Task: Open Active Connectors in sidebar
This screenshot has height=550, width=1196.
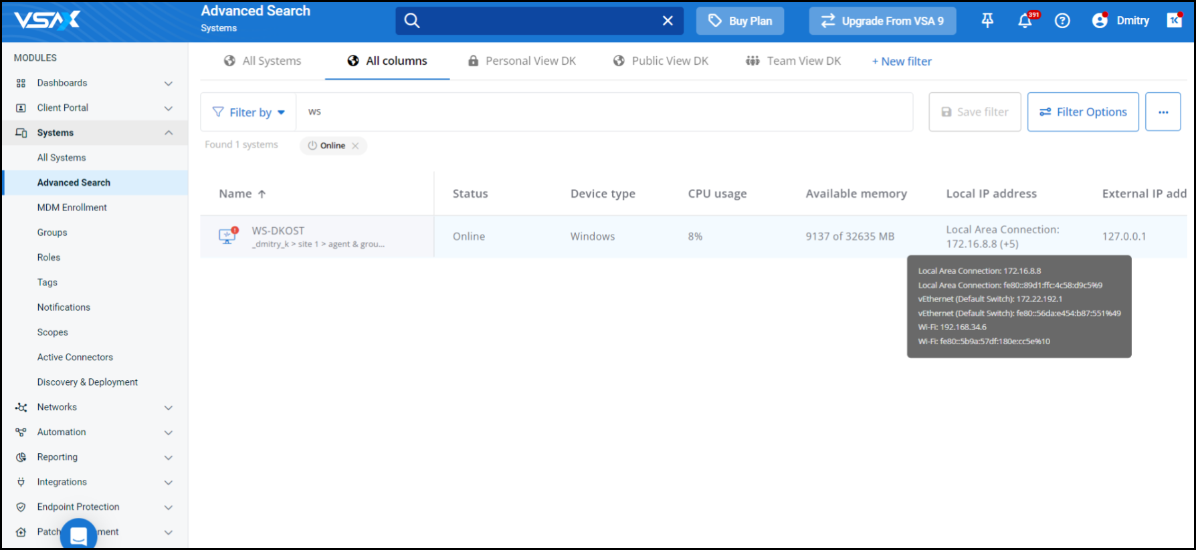Action: pos(75,358)
